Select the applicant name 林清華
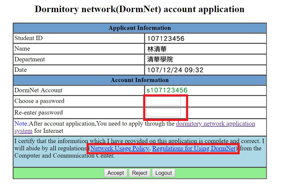The width and height of the screenshot is (289, 196). tap(157, 49)
